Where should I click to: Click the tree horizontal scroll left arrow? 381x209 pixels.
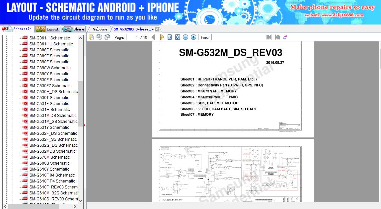(5, 207)
